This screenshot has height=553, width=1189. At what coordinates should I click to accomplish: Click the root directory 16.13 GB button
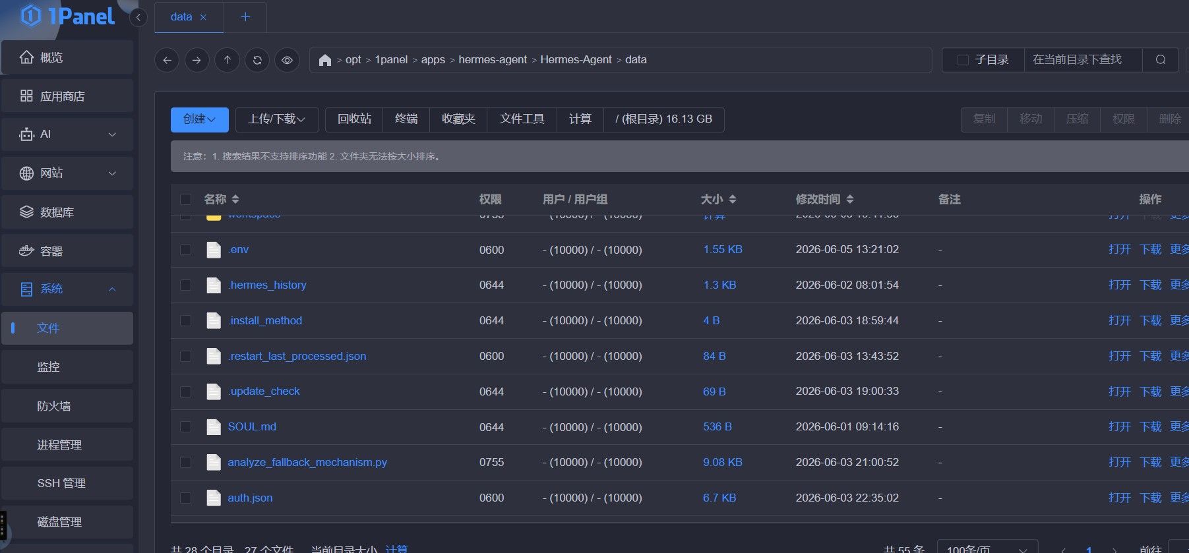(x=664, y=119)
